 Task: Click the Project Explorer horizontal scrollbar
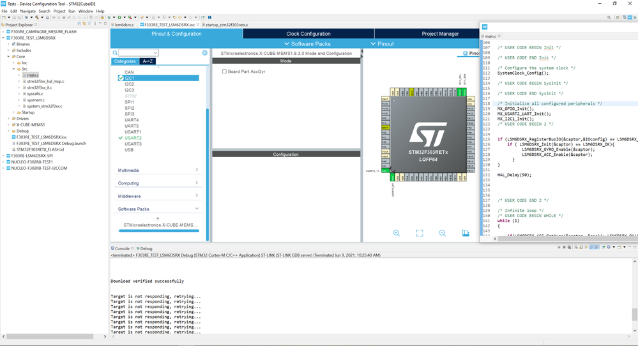(50, 336)
